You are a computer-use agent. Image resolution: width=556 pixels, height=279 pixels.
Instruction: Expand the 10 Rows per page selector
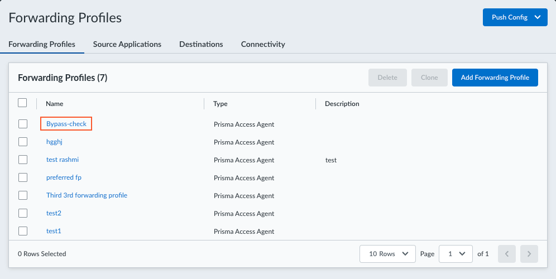(387, 254)
